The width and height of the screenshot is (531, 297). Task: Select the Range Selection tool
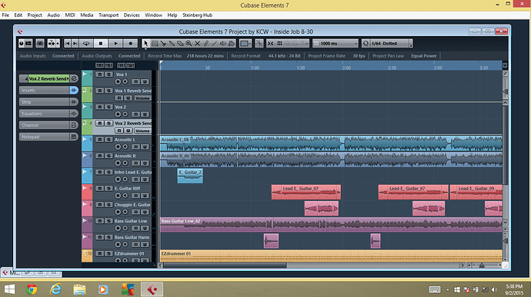point(155,43)
